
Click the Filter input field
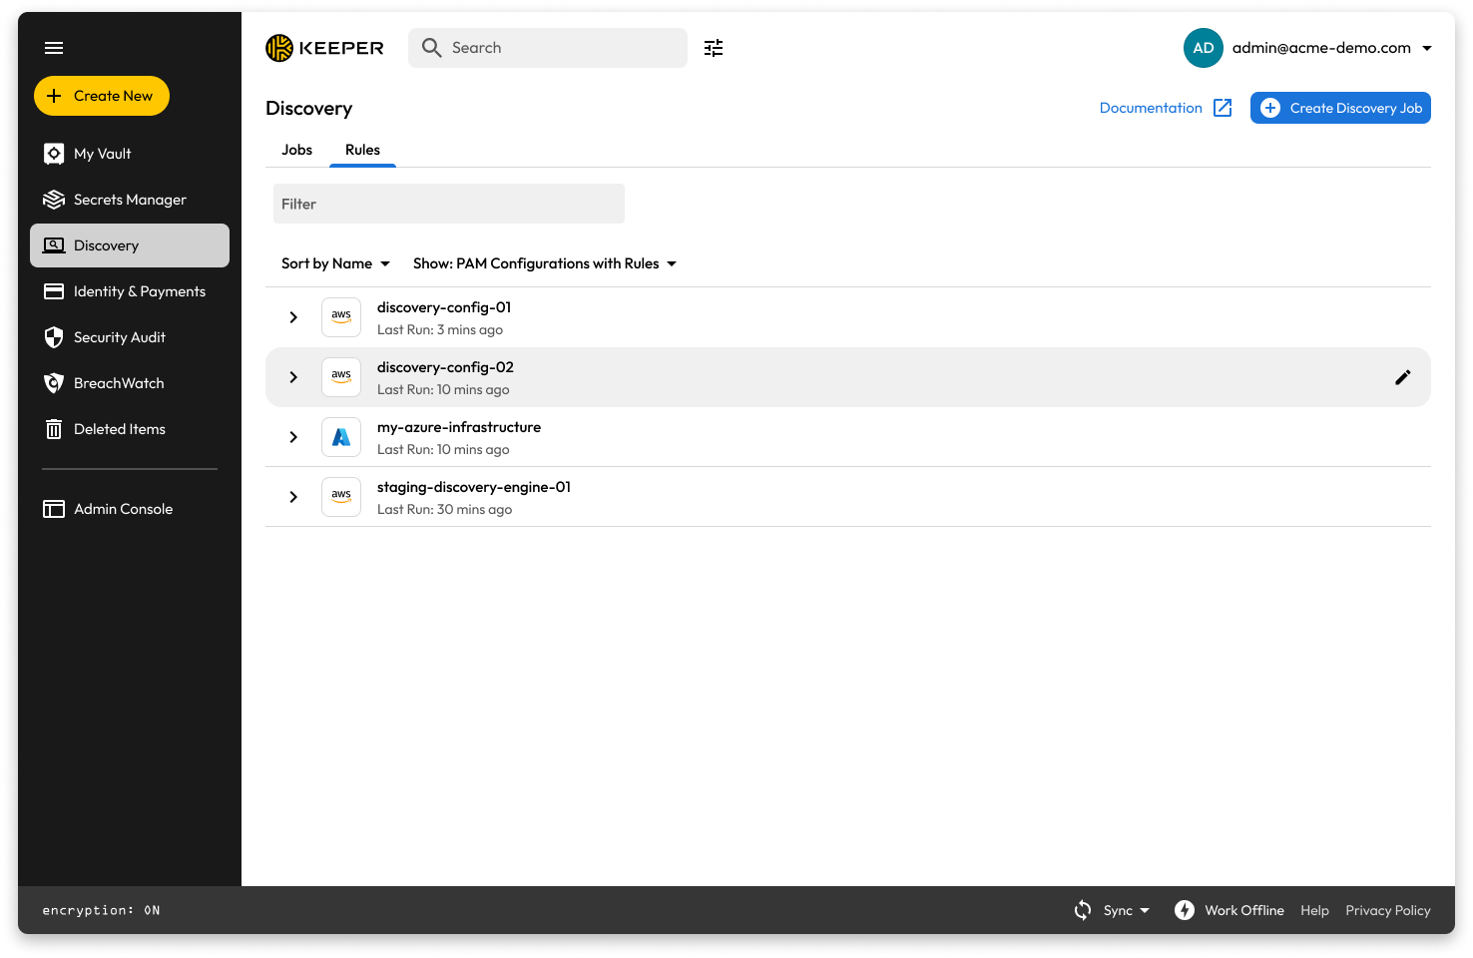pyautogui.click(x=449, y=204)
